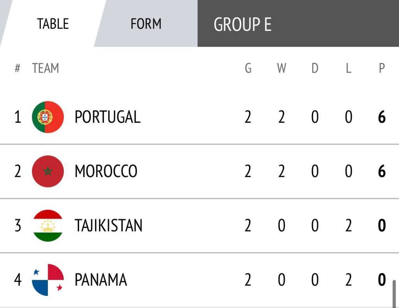Open the MOROCCO team name link
This screenshot has height=308, width=399.
pyautogui.click(x=106, y=171)
